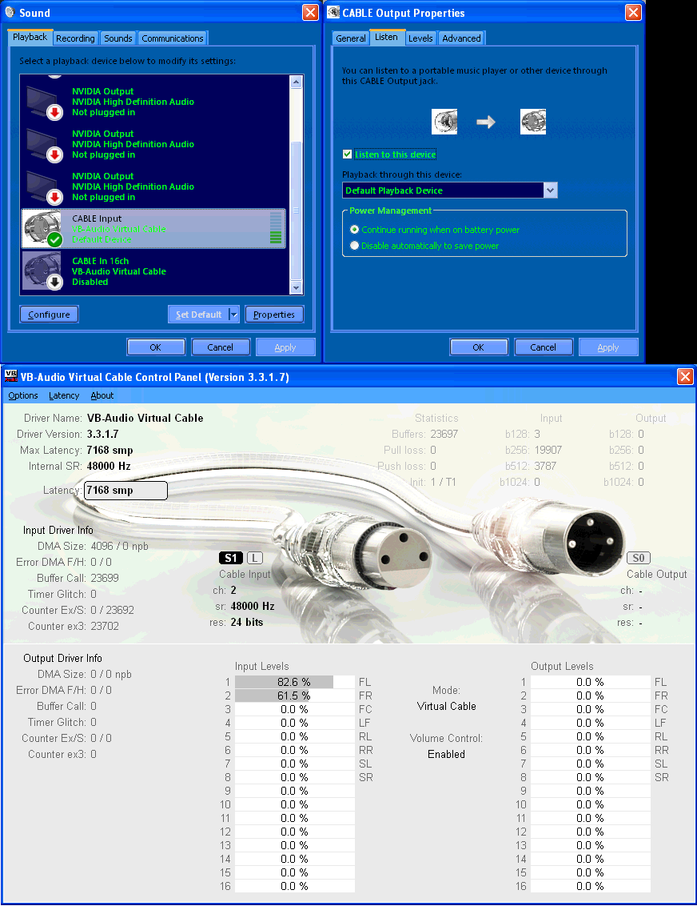The height and width of the screenshot is (906, 697).
Task: Click the destination jack icon in Listen tab
Action: coord(532,122)
